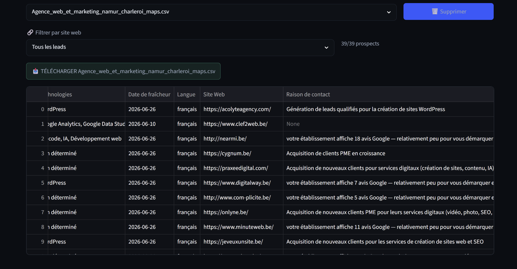
Task: Select row index 9
Action: 37,242
